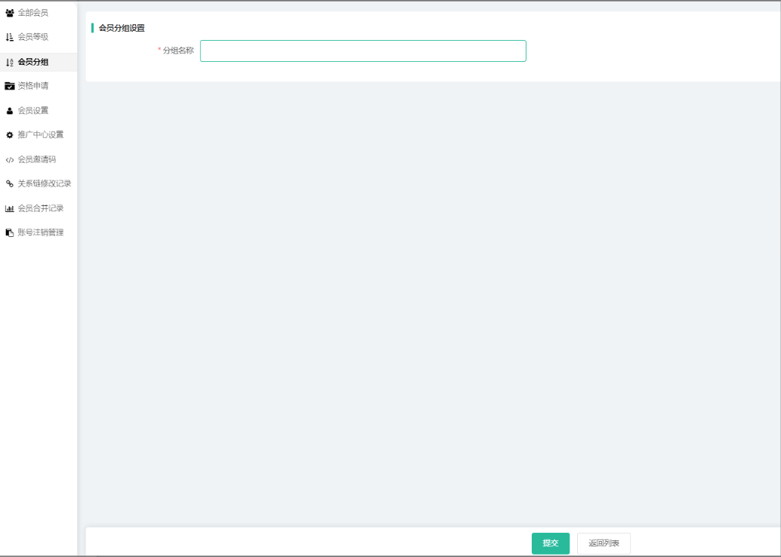The width and height of the screenshot is (781, 557).
Task: Click the 返回列表 button
Action: [603, 543]
